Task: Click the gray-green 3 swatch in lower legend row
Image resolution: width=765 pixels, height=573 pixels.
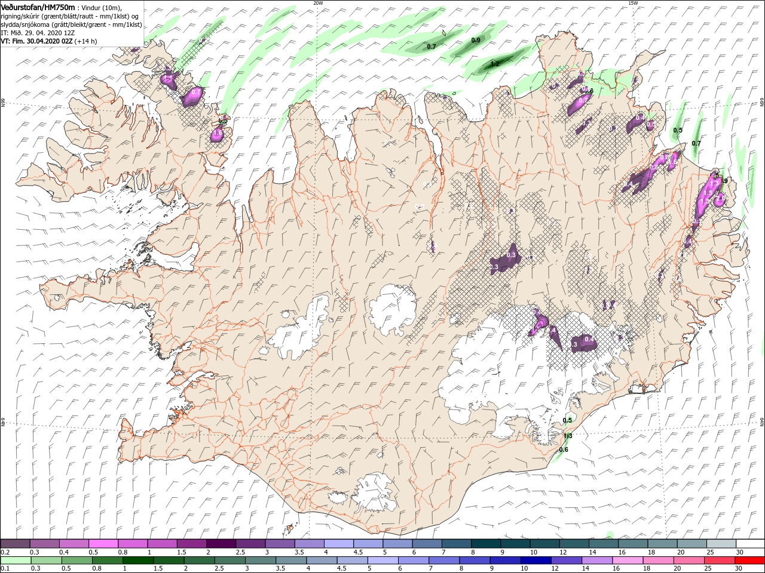Action: [x=261, y=560]
